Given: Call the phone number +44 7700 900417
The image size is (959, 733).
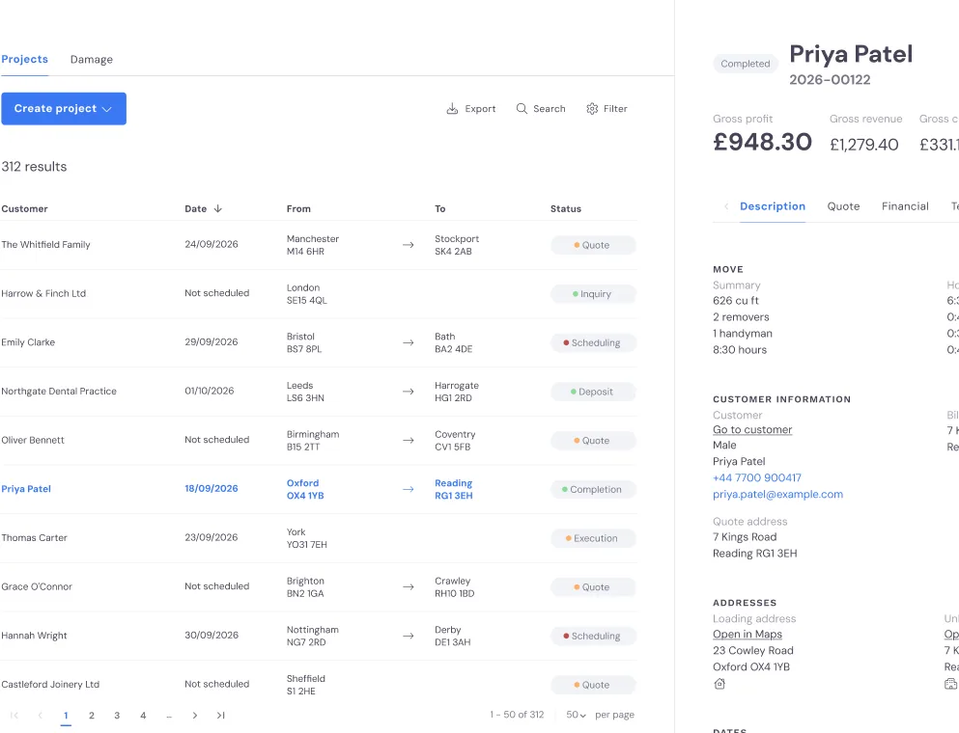Looking at the screenshot, I should tap(756, 477).
